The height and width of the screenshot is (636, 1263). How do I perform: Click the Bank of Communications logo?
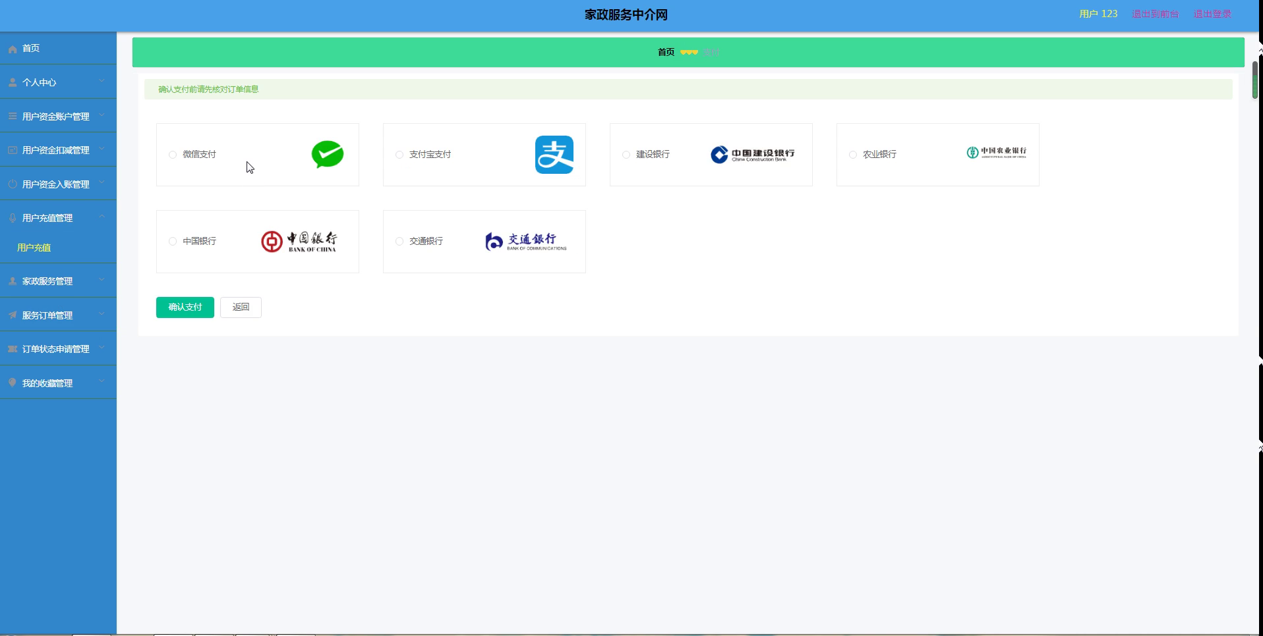526,242
